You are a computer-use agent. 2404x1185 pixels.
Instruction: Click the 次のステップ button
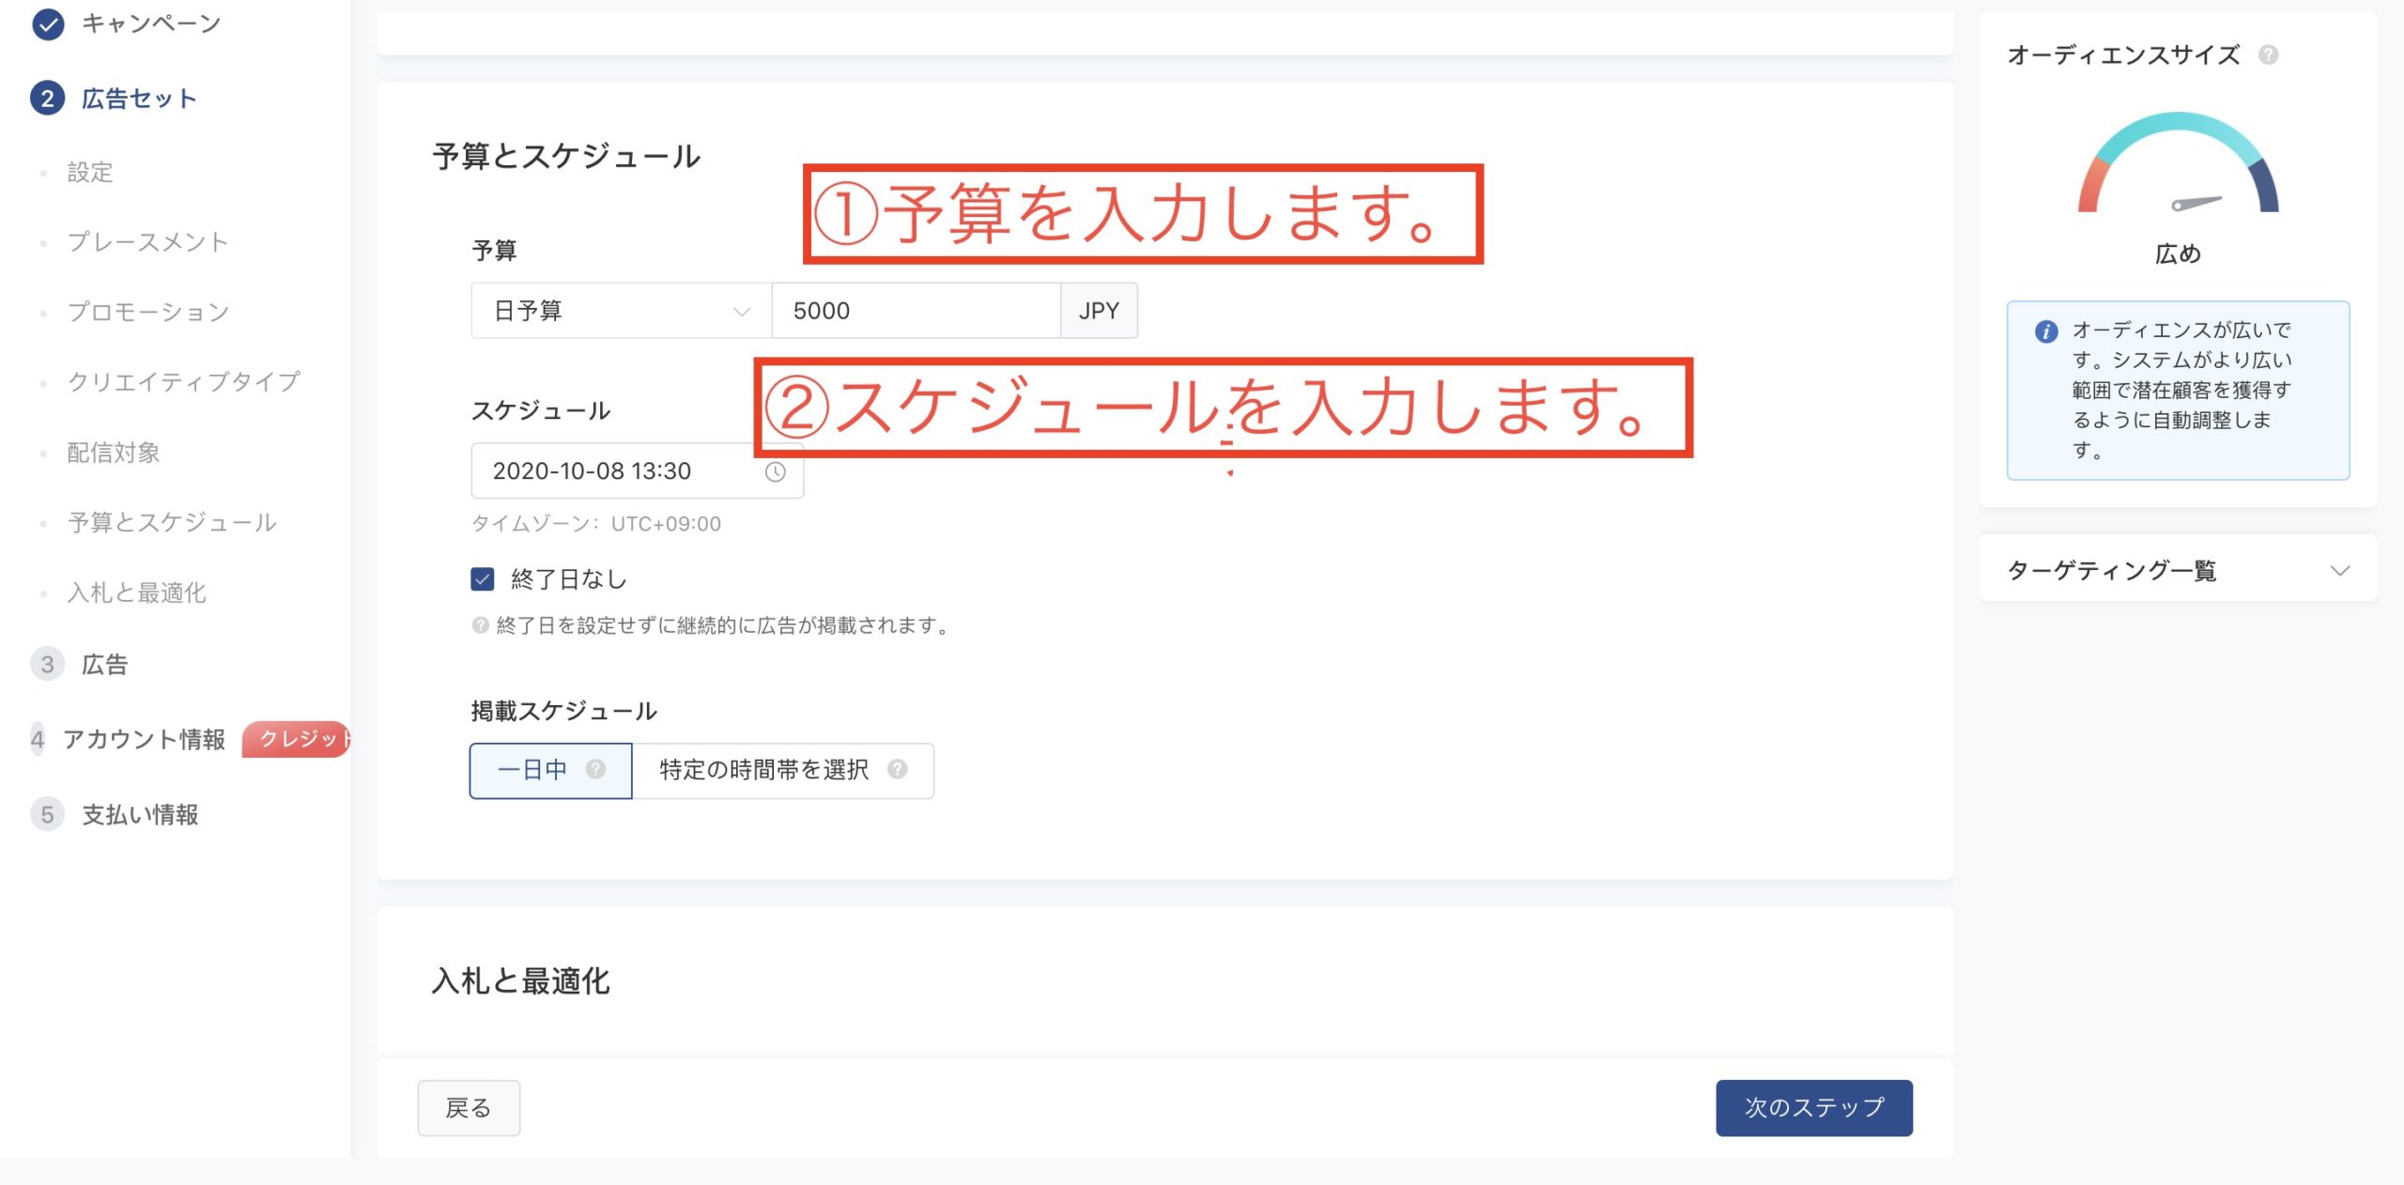pos(1813,1107)
